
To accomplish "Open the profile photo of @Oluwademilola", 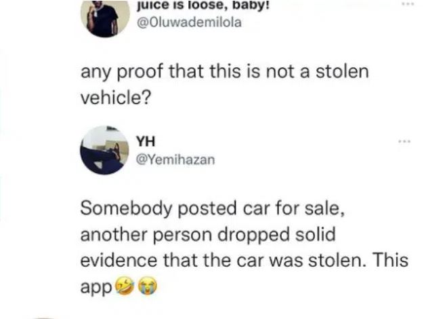I will click(105, 18).
